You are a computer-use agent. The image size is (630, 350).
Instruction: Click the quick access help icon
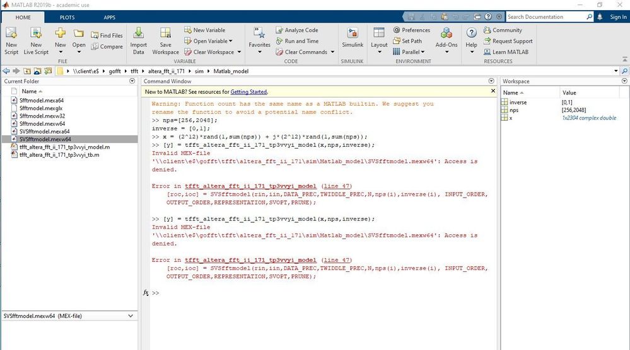click(488, 17)
